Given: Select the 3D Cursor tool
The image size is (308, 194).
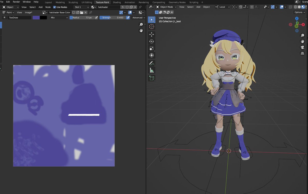Looking at the screenshot, I should click(x=152, y=26).
